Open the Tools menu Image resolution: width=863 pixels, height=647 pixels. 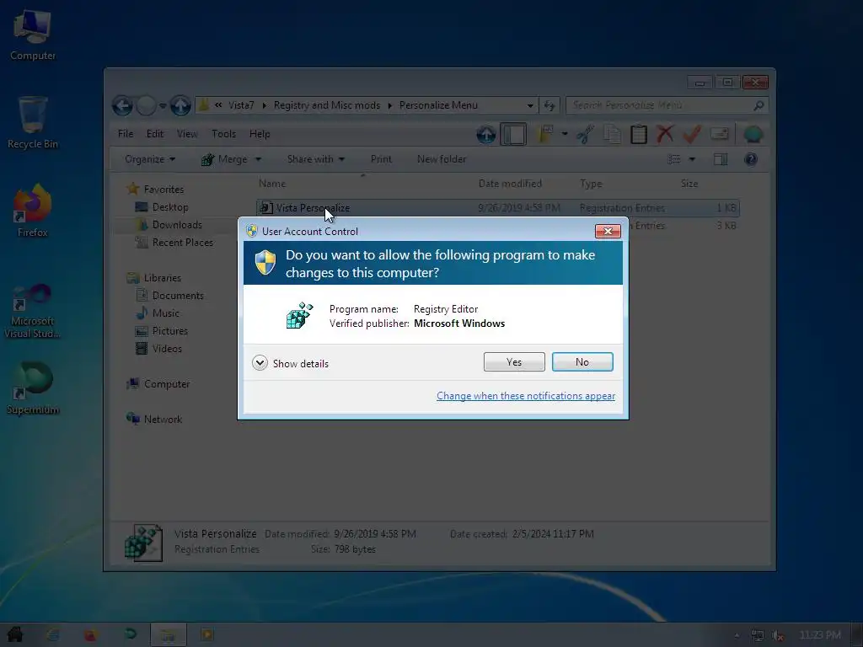(223, 134)
